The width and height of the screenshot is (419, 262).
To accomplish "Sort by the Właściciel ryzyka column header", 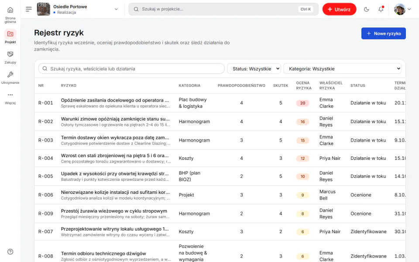I will point(331,86).
